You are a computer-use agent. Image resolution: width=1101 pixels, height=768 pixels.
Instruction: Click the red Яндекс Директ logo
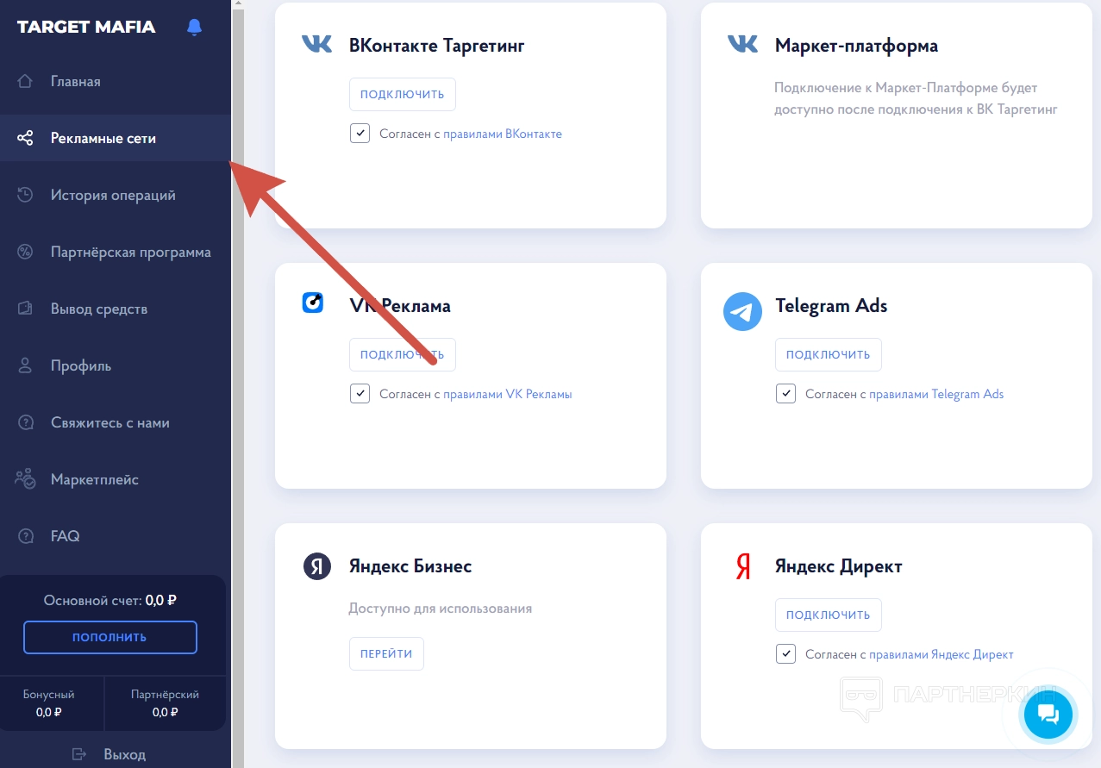[x=742, y=566]
